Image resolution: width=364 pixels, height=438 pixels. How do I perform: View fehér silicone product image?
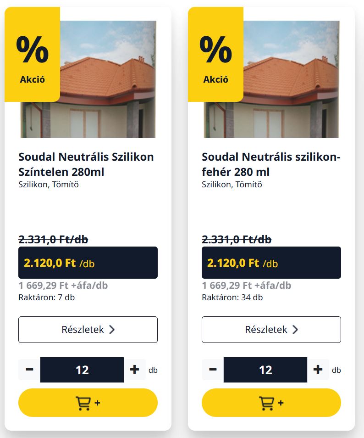coord(271,79)
